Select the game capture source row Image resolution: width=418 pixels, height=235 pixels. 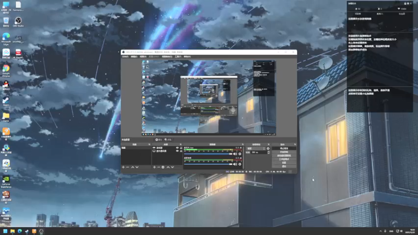[167, 148]
